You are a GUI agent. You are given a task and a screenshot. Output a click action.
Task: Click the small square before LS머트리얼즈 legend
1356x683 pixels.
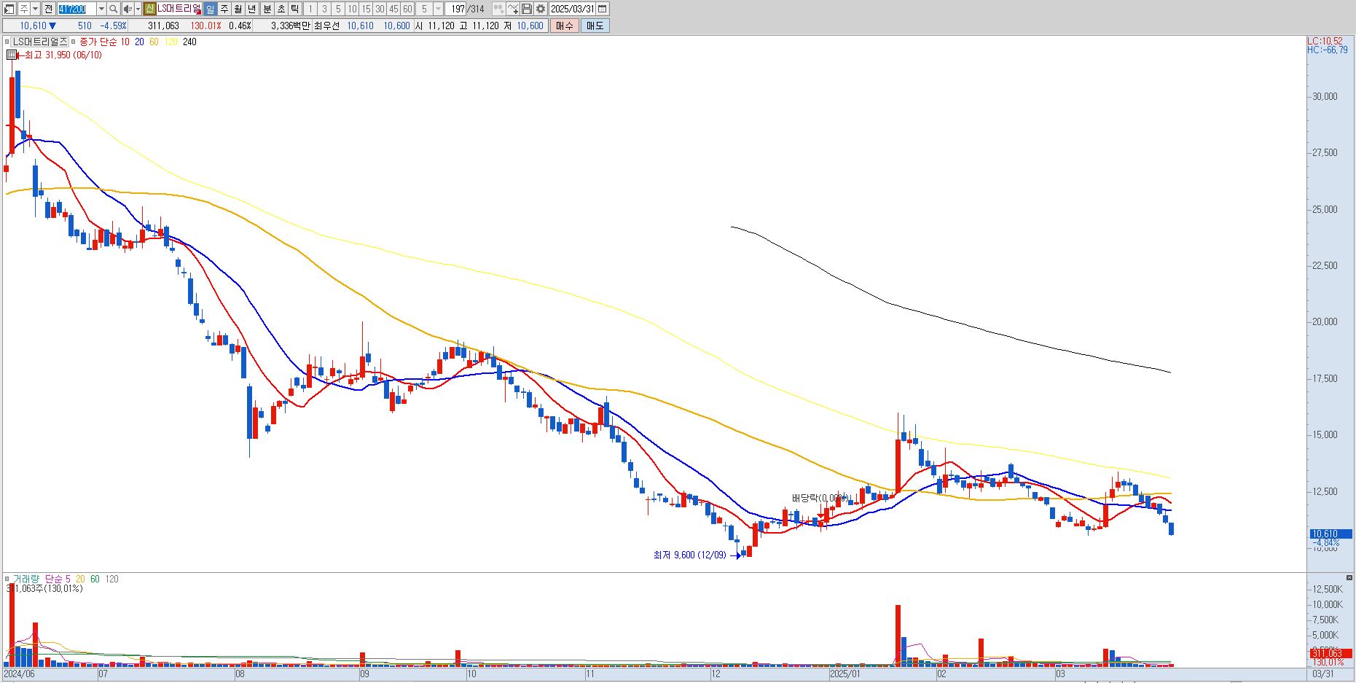[7, 42]
